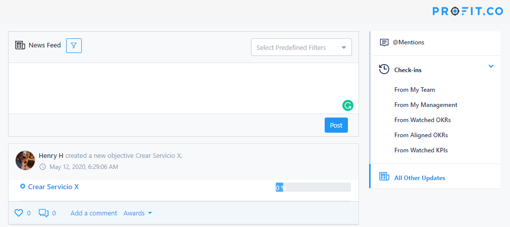This screenshot has width=510, height=227.
Task: Click the Check-ins clock history icon
Action: [x=384, y=70]
